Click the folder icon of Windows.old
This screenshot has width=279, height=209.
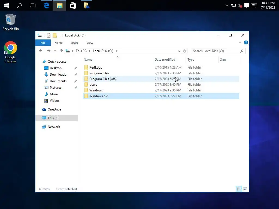point(86,96)
